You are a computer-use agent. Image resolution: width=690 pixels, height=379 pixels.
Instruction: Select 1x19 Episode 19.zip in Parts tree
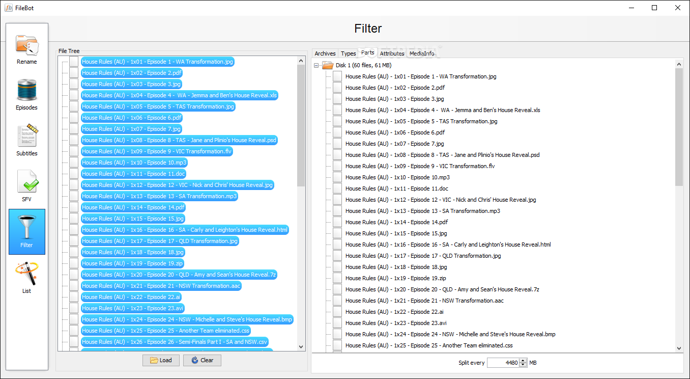[x=395, y=278]
